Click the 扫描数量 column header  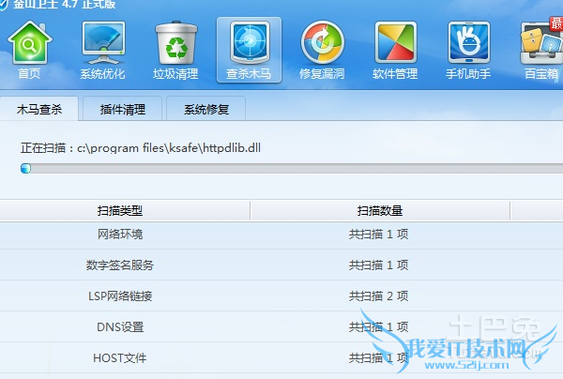click(380, 211)
